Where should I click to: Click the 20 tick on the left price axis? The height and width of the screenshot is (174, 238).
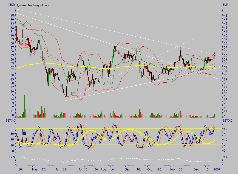[x=12, y=115]
